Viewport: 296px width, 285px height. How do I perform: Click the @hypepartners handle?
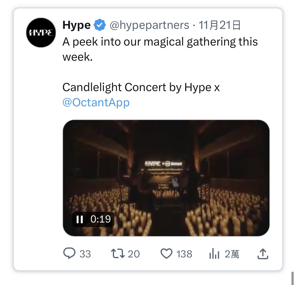149,25
